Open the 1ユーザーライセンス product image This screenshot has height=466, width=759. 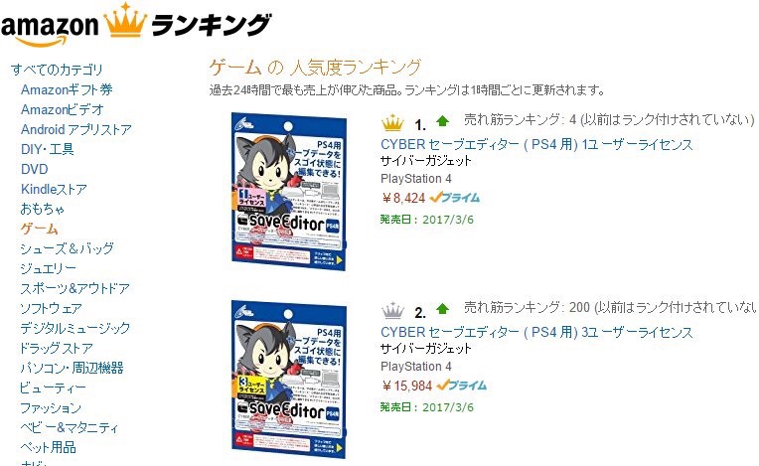289,192
